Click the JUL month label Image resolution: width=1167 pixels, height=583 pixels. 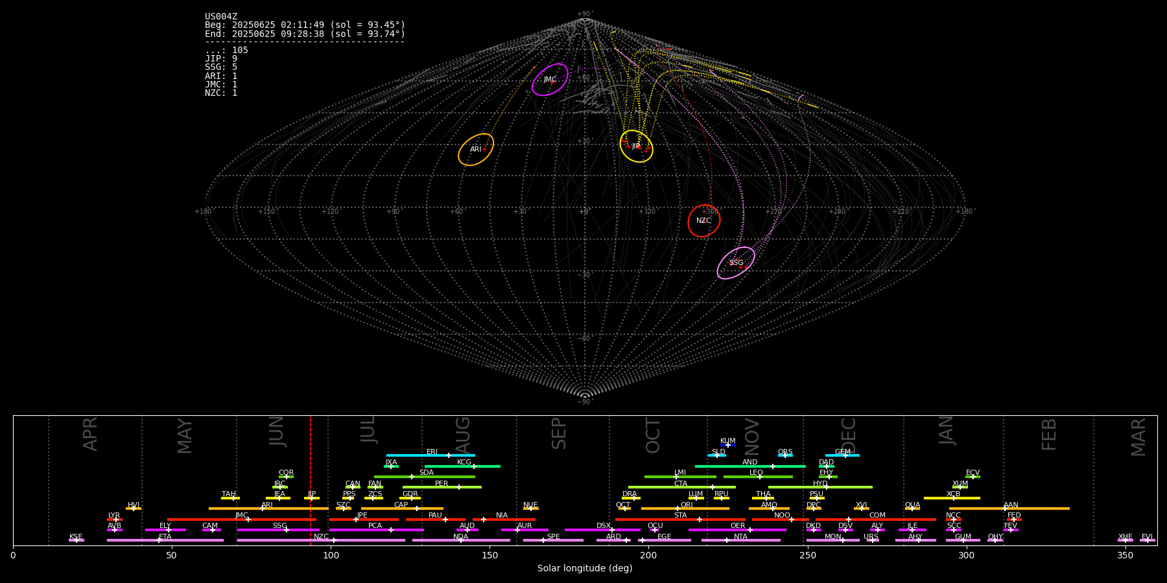(x=368, y=429)
